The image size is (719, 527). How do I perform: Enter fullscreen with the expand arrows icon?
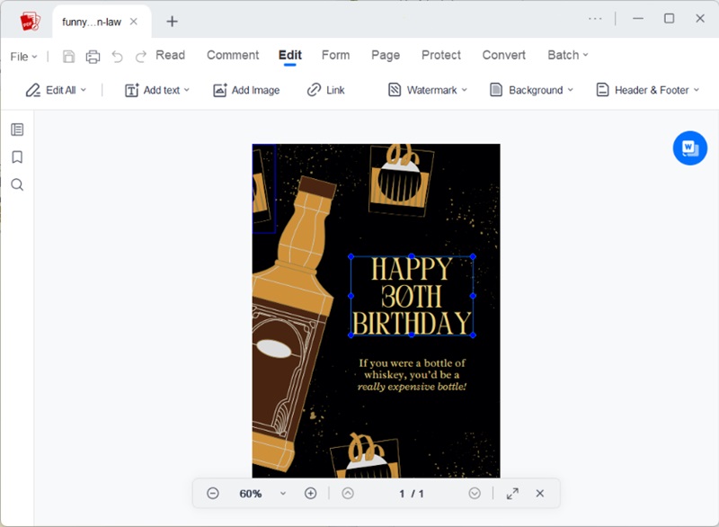[512, 493]
